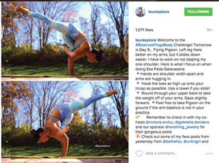Open the laurasykora username in the header
This screenshot has width=219, height=163.
(x=158, y=12)
